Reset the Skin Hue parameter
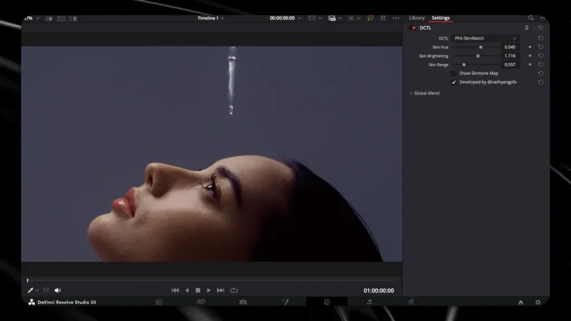571x321 pixels. (x=540, y=47)
